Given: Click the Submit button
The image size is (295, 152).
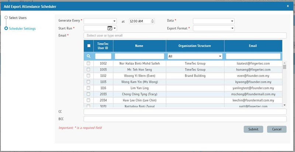Looking at the screenshot, I should click(x=253, y=129).
